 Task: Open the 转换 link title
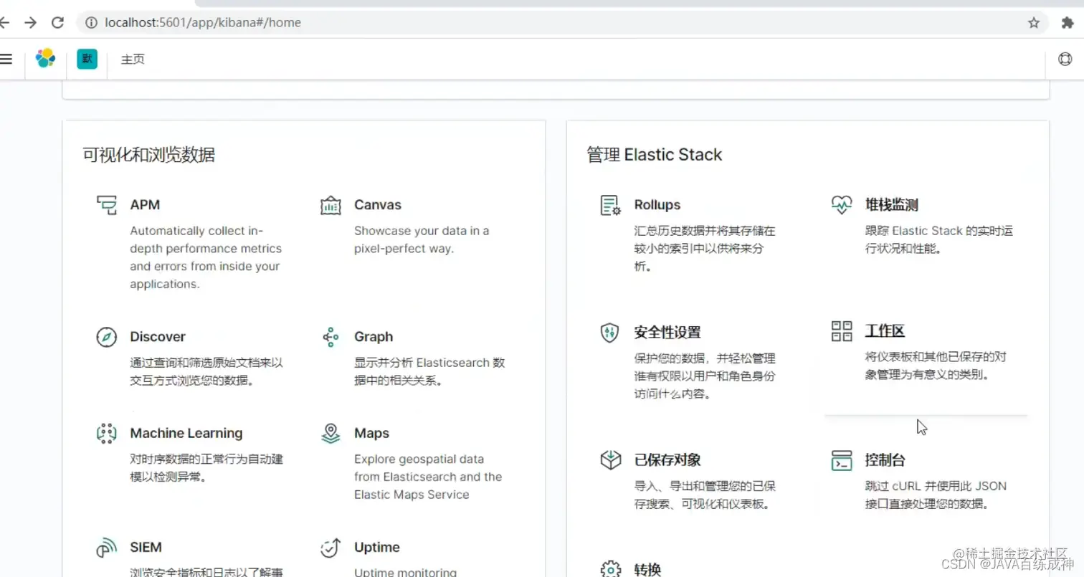(x=647, y=569)
